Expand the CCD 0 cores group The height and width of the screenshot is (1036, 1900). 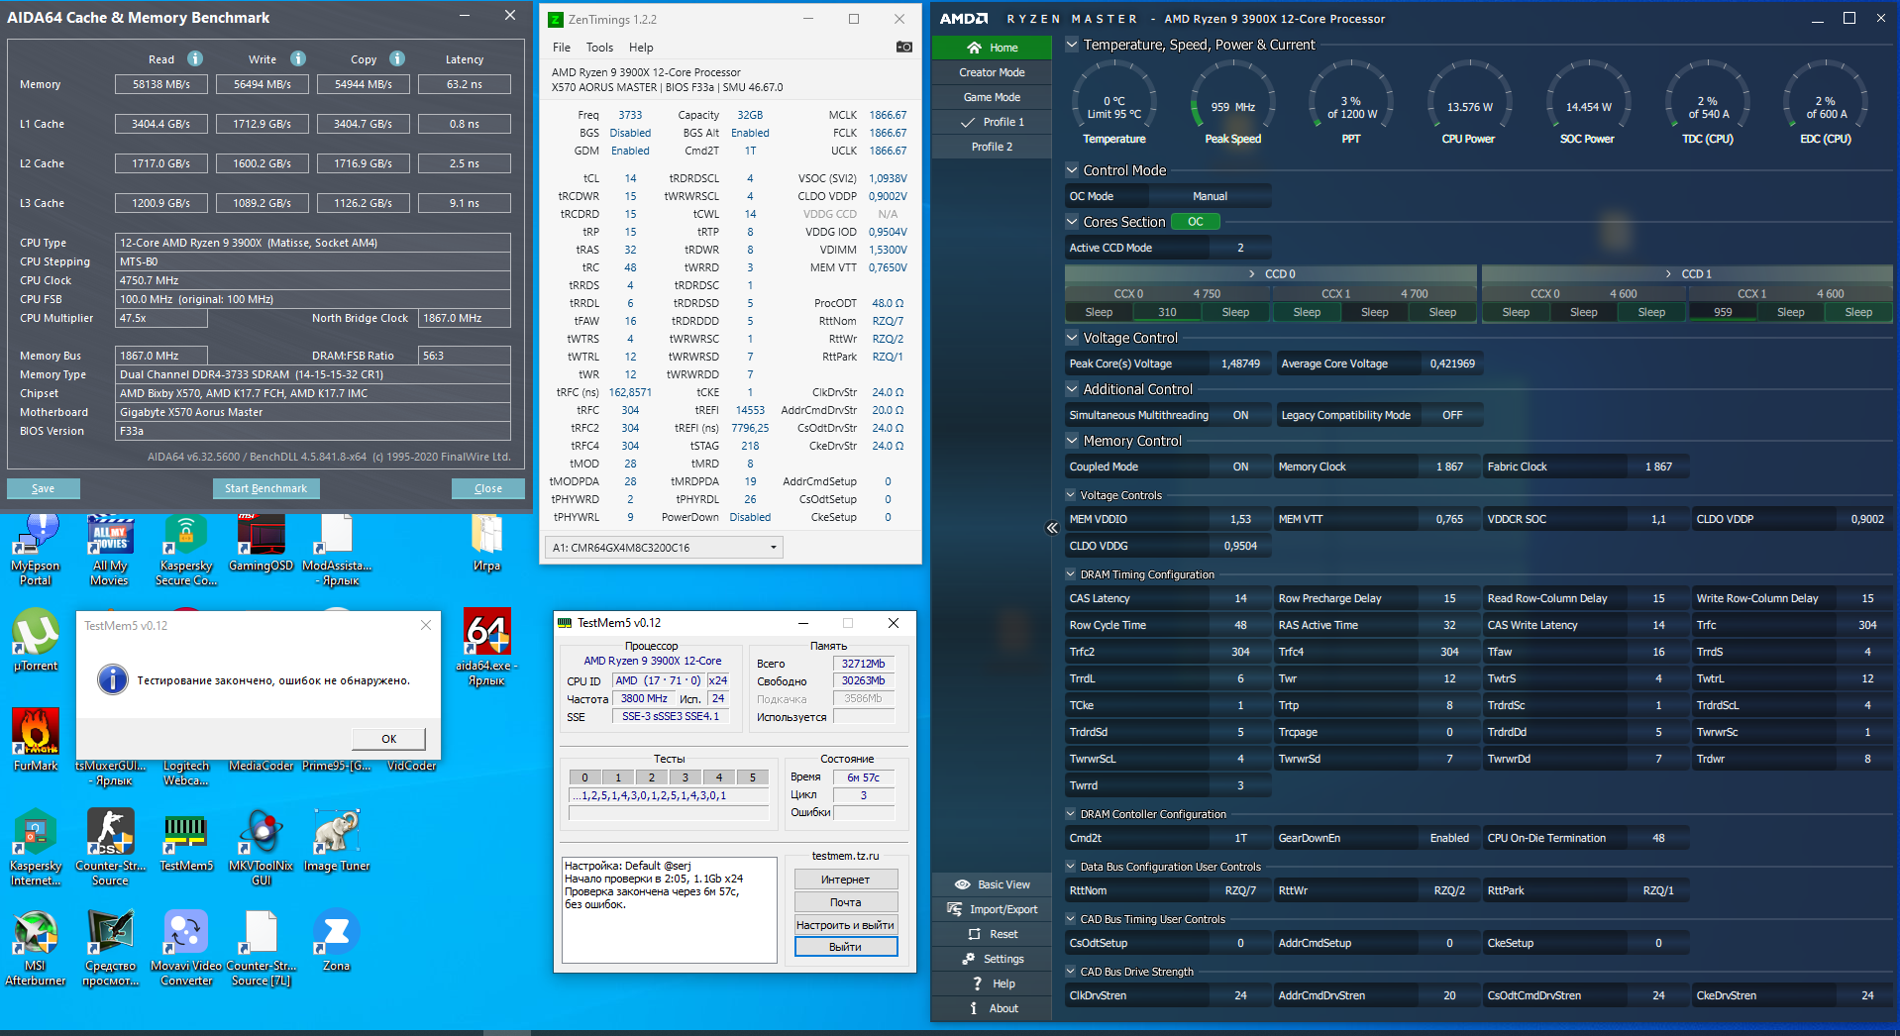(1271, 273)
